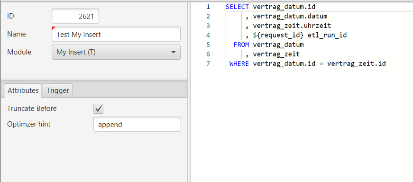Switch to the Trigger tab
This screenshot has height=182, width=413.
click(x=58, y=91)
